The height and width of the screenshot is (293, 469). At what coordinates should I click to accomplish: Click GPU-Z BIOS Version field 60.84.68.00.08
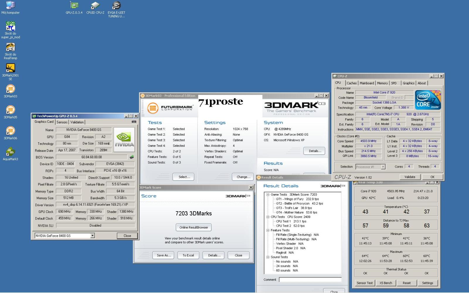pos(91,157)
